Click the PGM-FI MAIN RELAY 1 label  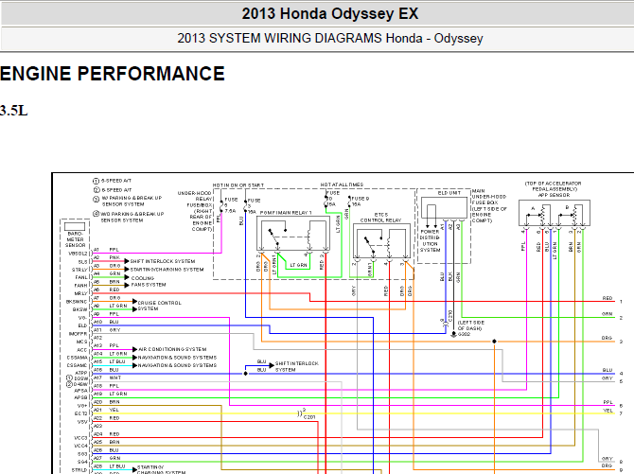pyautogui.click(x=286, y=213)
